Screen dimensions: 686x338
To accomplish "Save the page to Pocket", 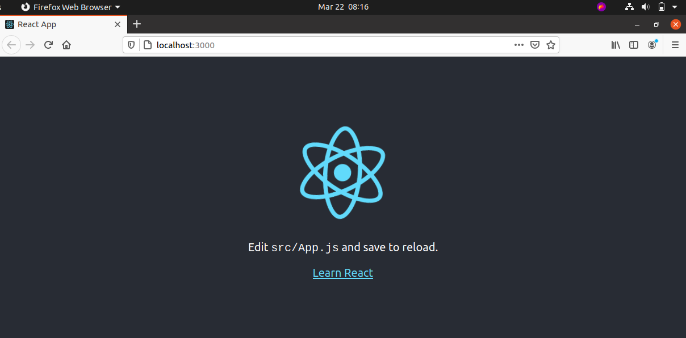I will tap(535, 45).
